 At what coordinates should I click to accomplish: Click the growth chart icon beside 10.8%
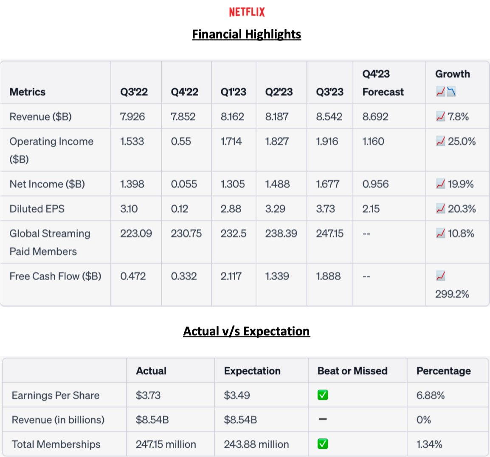pyautogui.click(x=440, y=234)
